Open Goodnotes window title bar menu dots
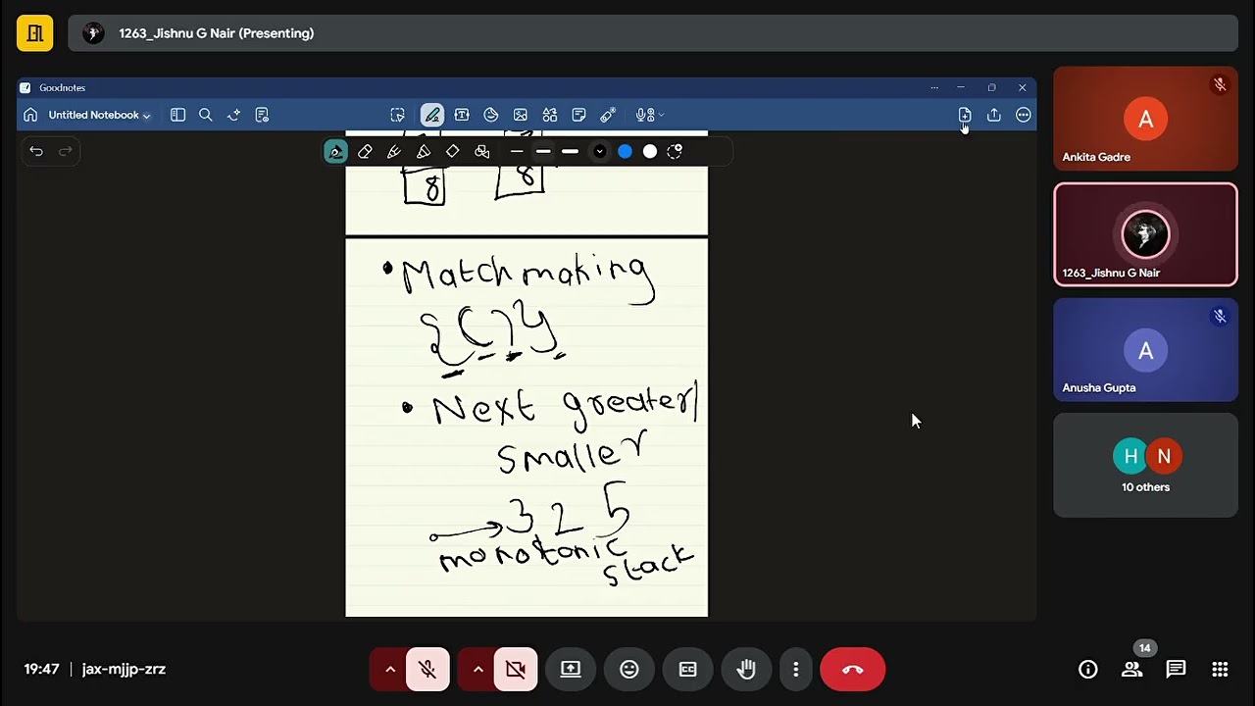The height and width of the screenshot is (706, 1255). pyautogui.click(x=934, y=87)
